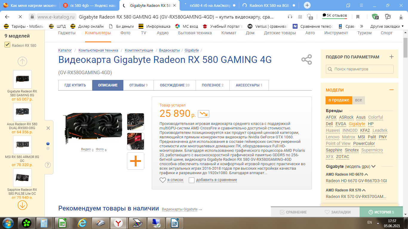Viewport: 408px width, 229px height.
Task: Collapse the AMD Radeon RX 570 group
Action: 364,190
